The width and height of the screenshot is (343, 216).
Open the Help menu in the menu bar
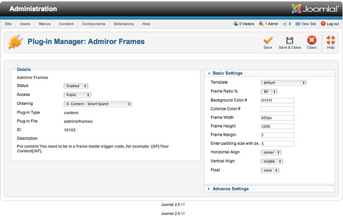tap(146, 24)
